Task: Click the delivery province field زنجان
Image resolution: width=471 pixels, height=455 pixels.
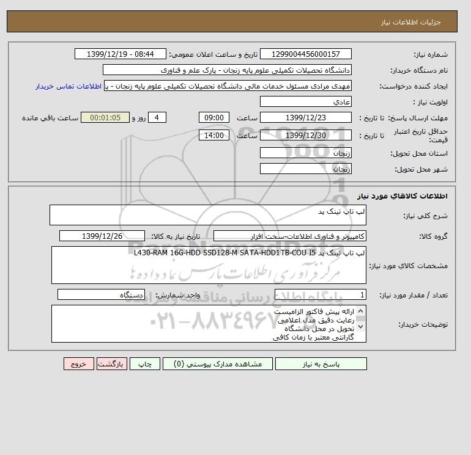Action: [305, 153]
